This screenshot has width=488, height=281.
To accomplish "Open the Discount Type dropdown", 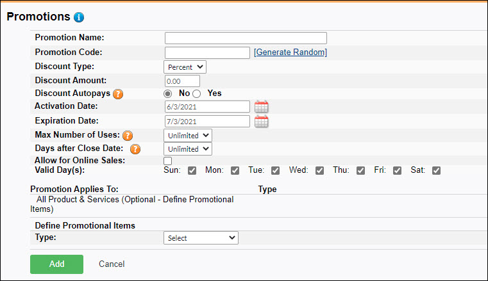I will pos(185,67).
